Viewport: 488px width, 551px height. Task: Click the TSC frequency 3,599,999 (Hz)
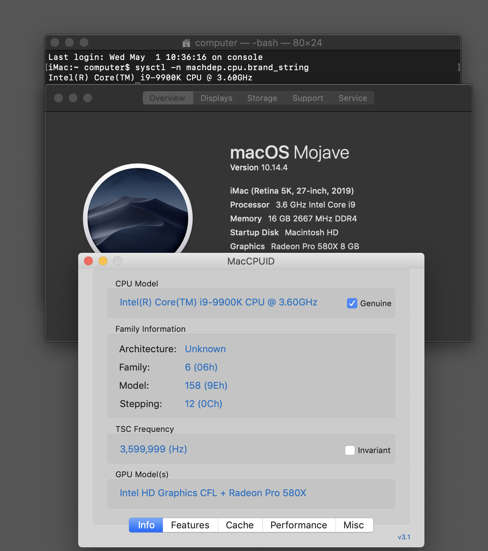153,449
